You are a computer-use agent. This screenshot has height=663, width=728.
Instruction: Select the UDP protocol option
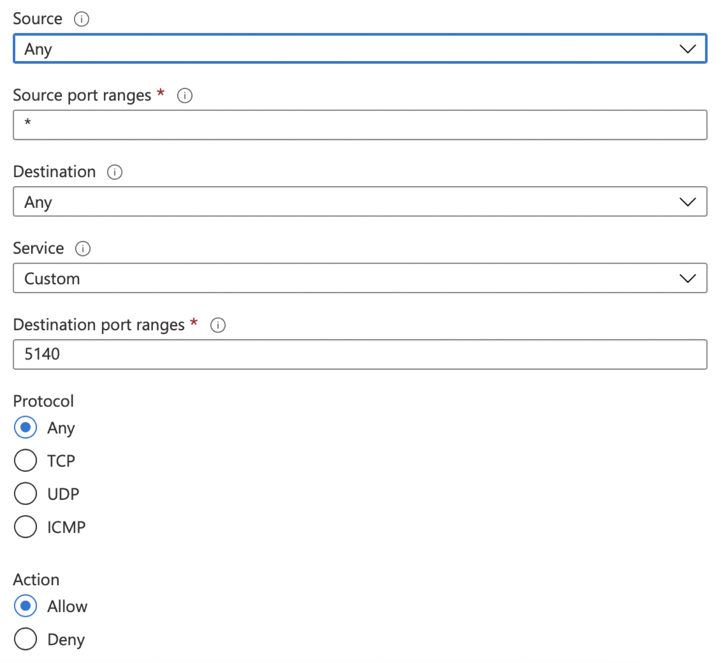[25, 493]
